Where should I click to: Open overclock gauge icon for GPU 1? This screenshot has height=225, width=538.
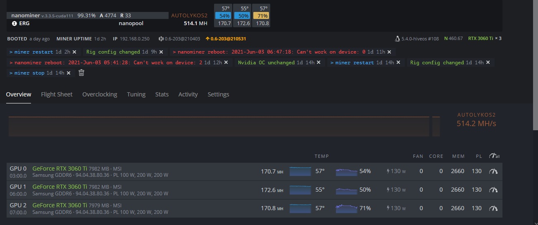tap(493, 190)
